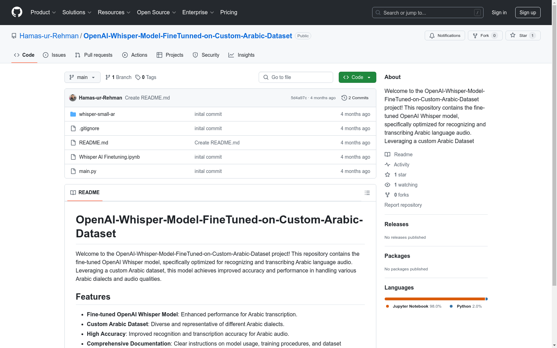Expand the Open Source menu

157,12
